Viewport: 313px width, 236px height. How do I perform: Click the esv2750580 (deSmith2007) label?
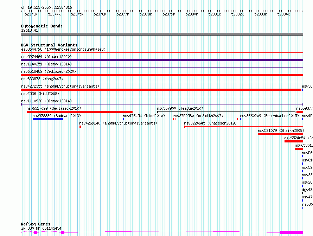click(x=198, y=116)
